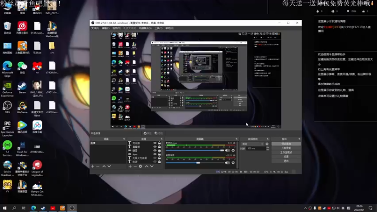The height and width of the screenshot is (212, 377).
Task: Toggle visibility eye of the Apex source
Action: pos(155,155)
